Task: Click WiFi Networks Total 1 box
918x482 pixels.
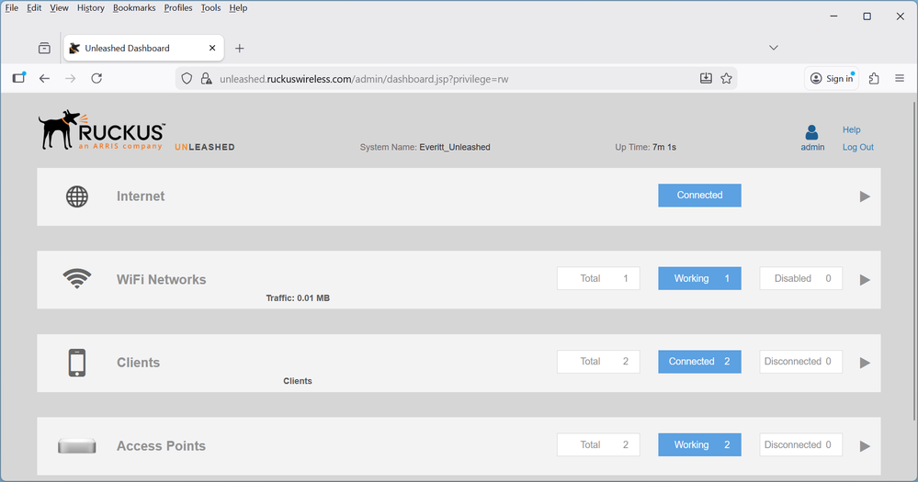Action: click(x=598, y=278)
